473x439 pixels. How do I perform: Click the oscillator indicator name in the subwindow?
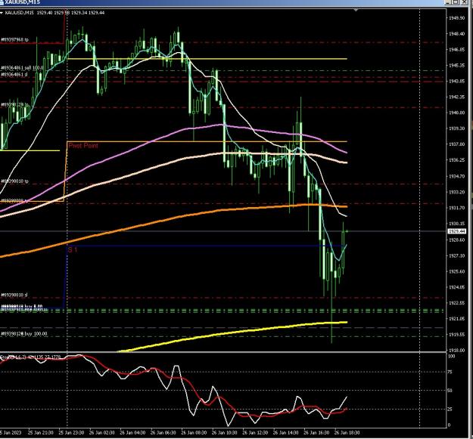(30, 357)
